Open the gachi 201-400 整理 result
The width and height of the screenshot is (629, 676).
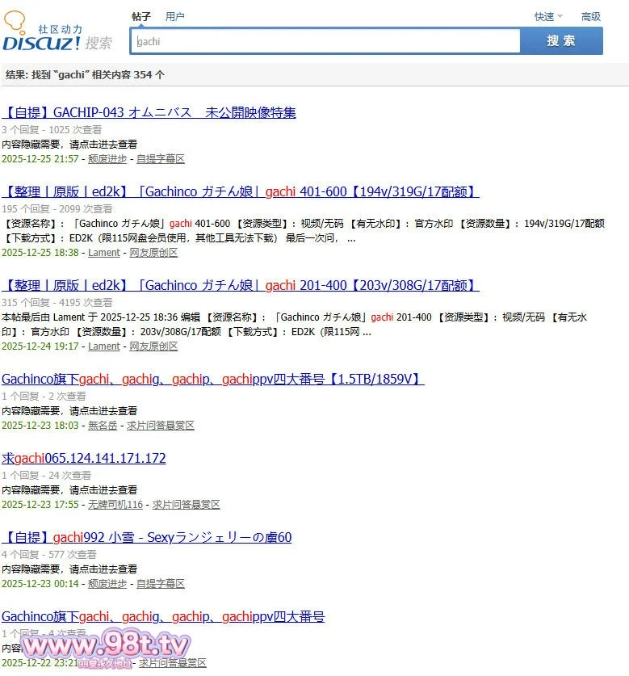coord(240,285)
